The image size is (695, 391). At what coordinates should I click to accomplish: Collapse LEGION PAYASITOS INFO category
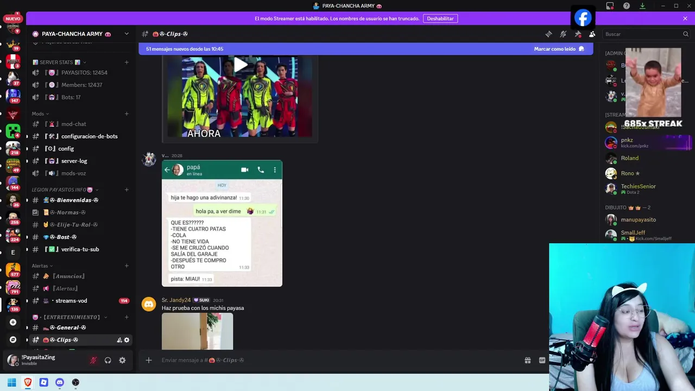click(65, 190)
